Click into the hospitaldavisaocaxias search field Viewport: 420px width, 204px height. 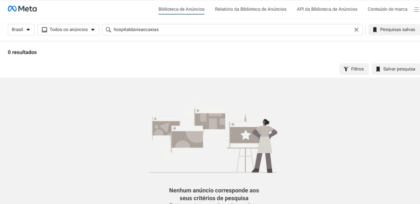tap(232, 29)
